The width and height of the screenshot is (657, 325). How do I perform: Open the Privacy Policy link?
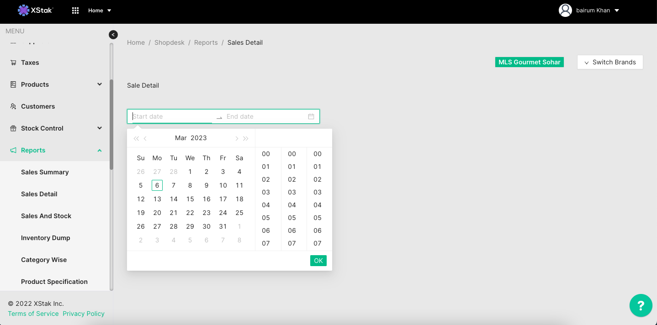(x=84, y=314)
